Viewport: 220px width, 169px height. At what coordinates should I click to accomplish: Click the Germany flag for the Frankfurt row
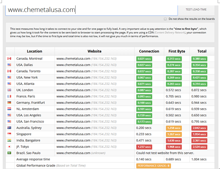[9, 102]
